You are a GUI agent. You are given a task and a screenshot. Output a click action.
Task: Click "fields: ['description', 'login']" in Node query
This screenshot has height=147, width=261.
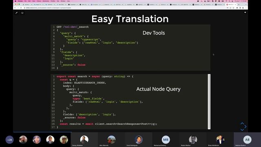click(89, 114)
